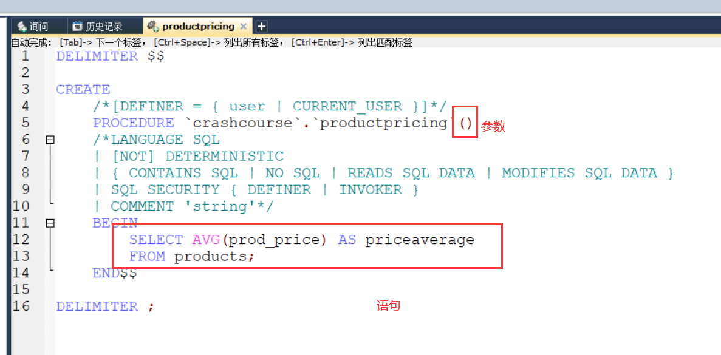Collapse the code fold at line 11
Viewport: 721px width, 355px height.
(x=50, y=223)
